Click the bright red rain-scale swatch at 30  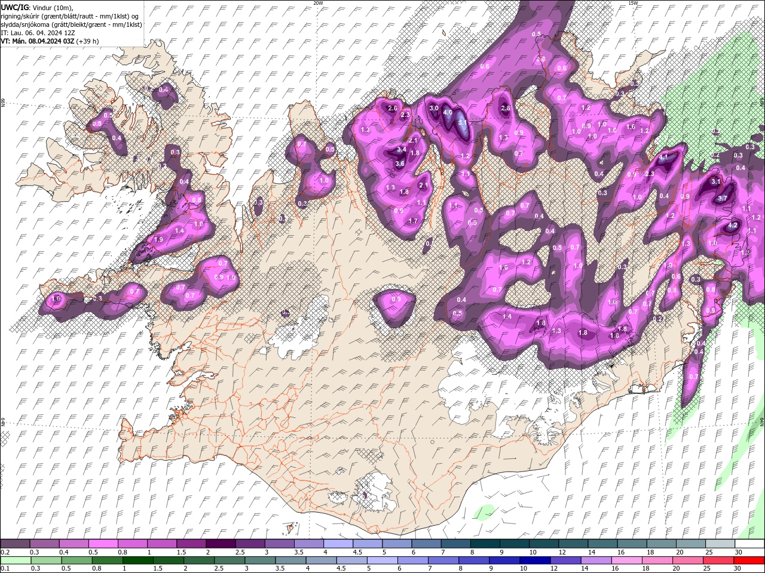(749, 560)
